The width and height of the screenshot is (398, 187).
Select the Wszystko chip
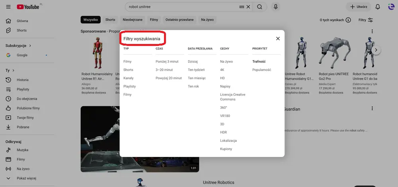(91, 20)
